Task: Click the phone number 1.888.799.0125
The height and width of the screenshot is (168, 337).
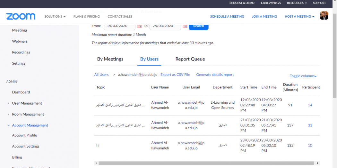Action: coord(271,3)
